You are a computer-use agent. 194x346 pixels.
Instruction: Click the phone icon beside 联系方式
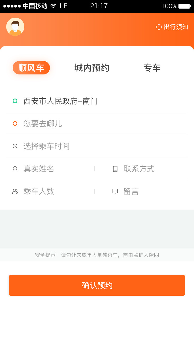tap(115, 169)
